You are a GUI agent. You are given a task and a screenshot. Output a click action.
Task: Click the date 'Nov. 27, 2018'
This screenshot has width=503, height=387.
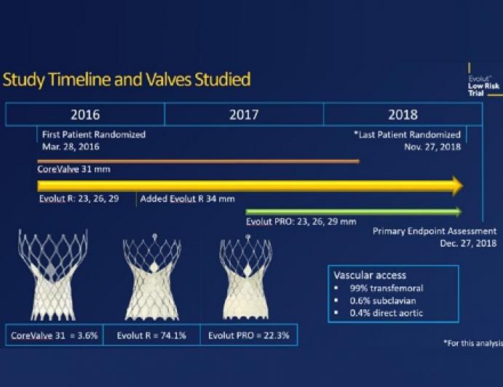click(x=432, y=147)
